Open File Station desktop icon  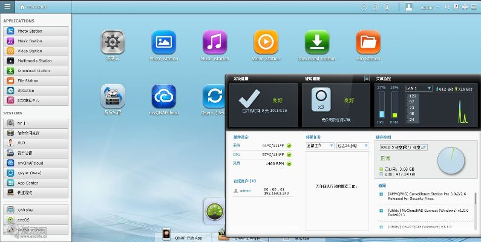pyautogui.click(x=368, y=45)
